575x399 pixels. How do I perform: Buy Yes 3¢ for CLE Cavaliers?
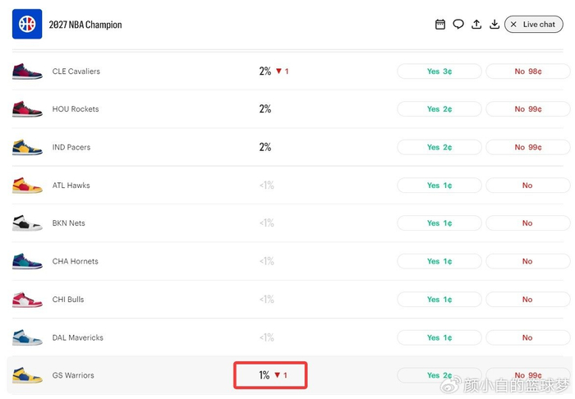(439, 71)
